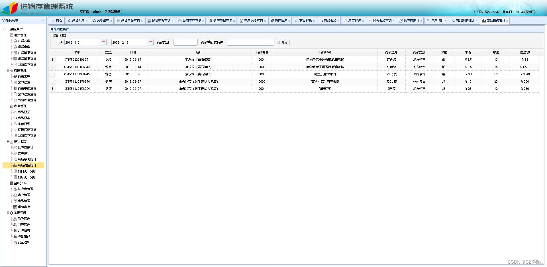Click the 安全退出 power icon
Viewport: 547px width, 267px height.
tap(15, 242)
